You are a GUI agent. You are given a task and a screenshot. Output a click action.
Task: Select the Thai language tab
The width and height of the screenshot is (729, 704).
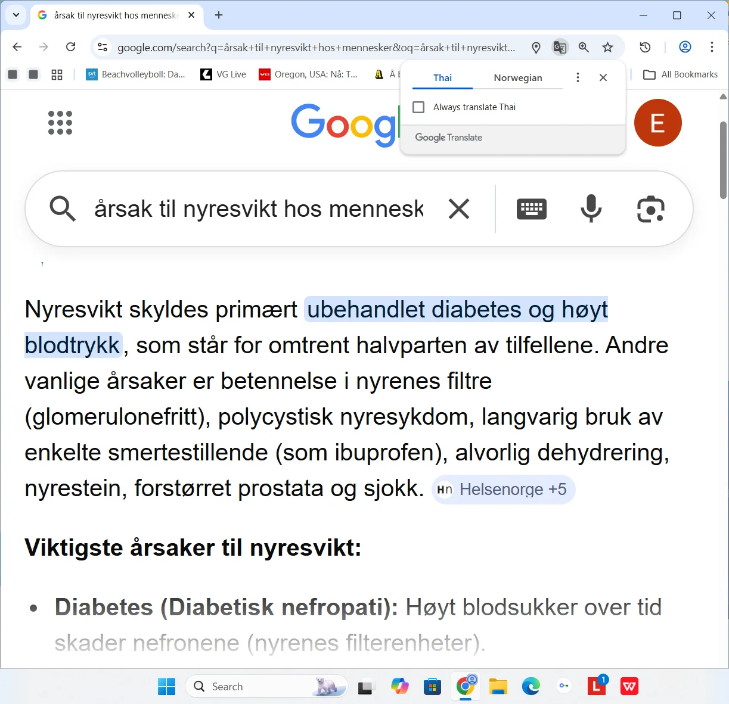(x=442, y=77)
